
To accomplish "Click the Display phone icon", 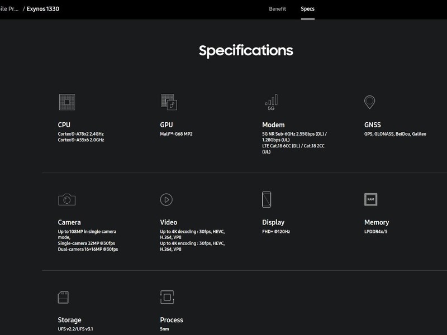I will [267, 199].
